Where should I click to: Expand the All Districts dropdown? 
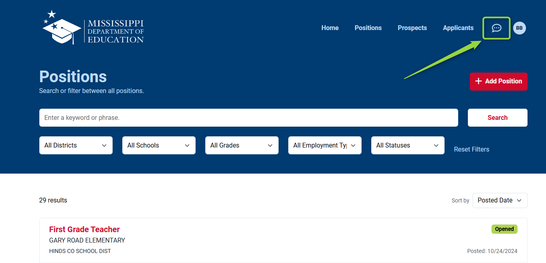(76, 146)
